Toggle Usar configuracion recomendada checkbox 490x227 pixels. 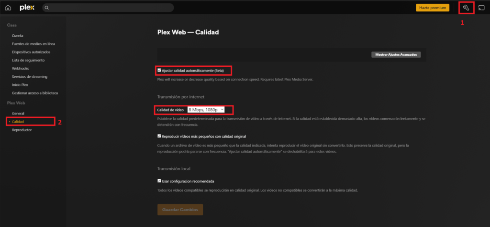(159, 181)
